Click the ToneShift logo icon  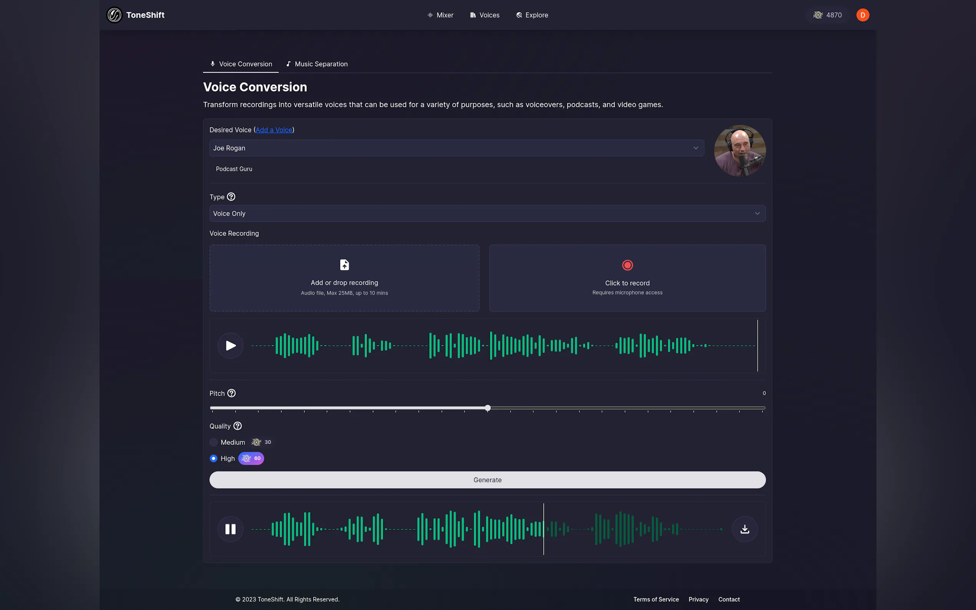click(114, 15)
